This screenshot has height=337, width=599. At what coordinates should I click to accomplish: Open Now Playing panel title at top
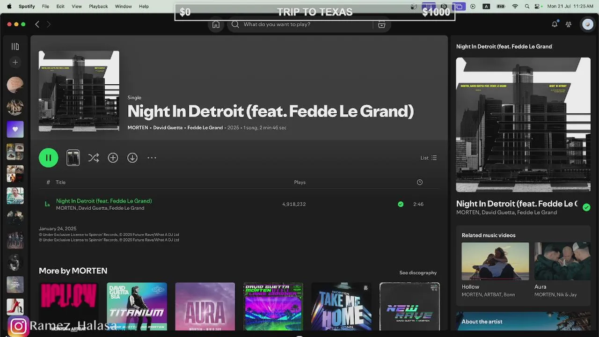coord(504,46)
